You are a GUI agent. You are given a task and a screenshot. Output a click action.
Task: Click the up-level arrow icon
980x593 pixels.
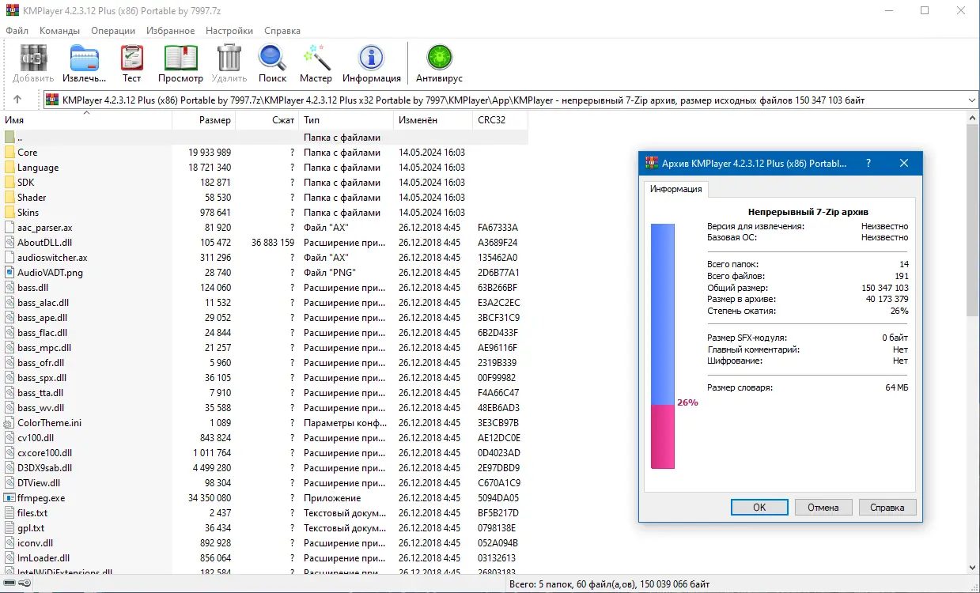point(17,100)
